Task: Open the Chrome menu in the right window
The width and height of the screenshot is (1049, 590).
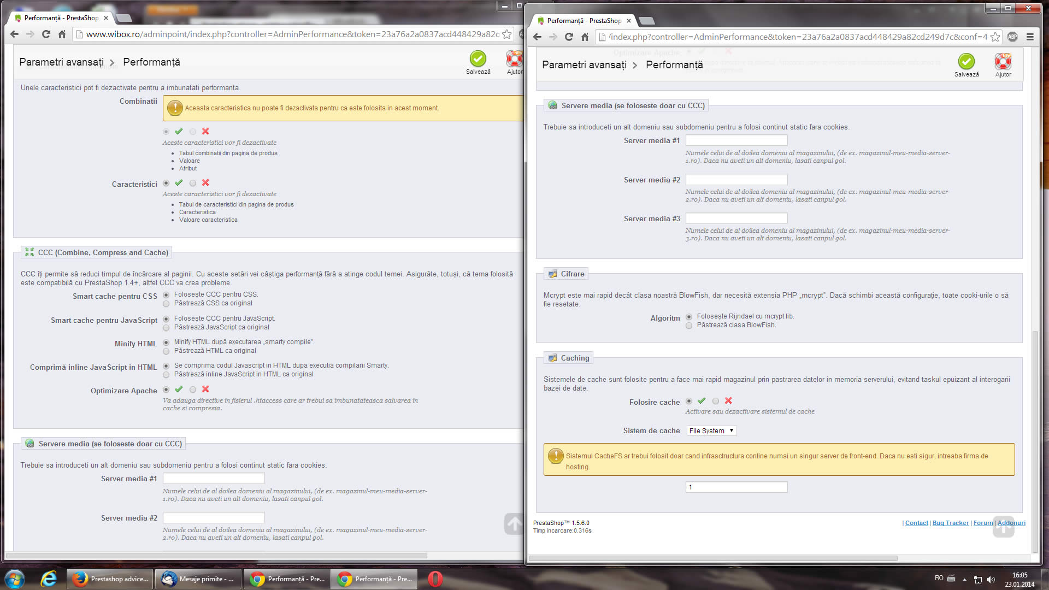Action: (1030, 37)
